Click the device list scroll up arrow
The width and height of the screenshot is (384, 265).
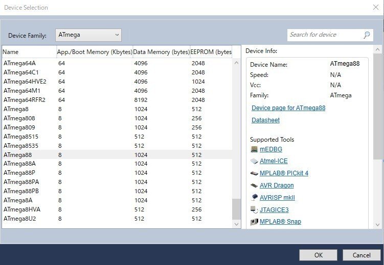pyautogui.click(x=236, y=63)
